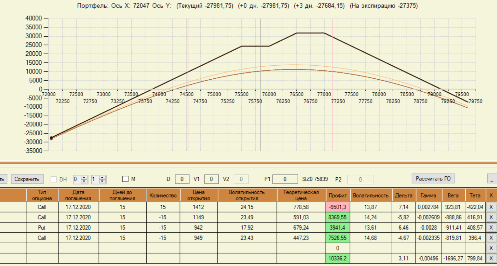Focus the D input field
This screenshot has height=266, width=497.
pyautogui.click(x=182, y=179)
